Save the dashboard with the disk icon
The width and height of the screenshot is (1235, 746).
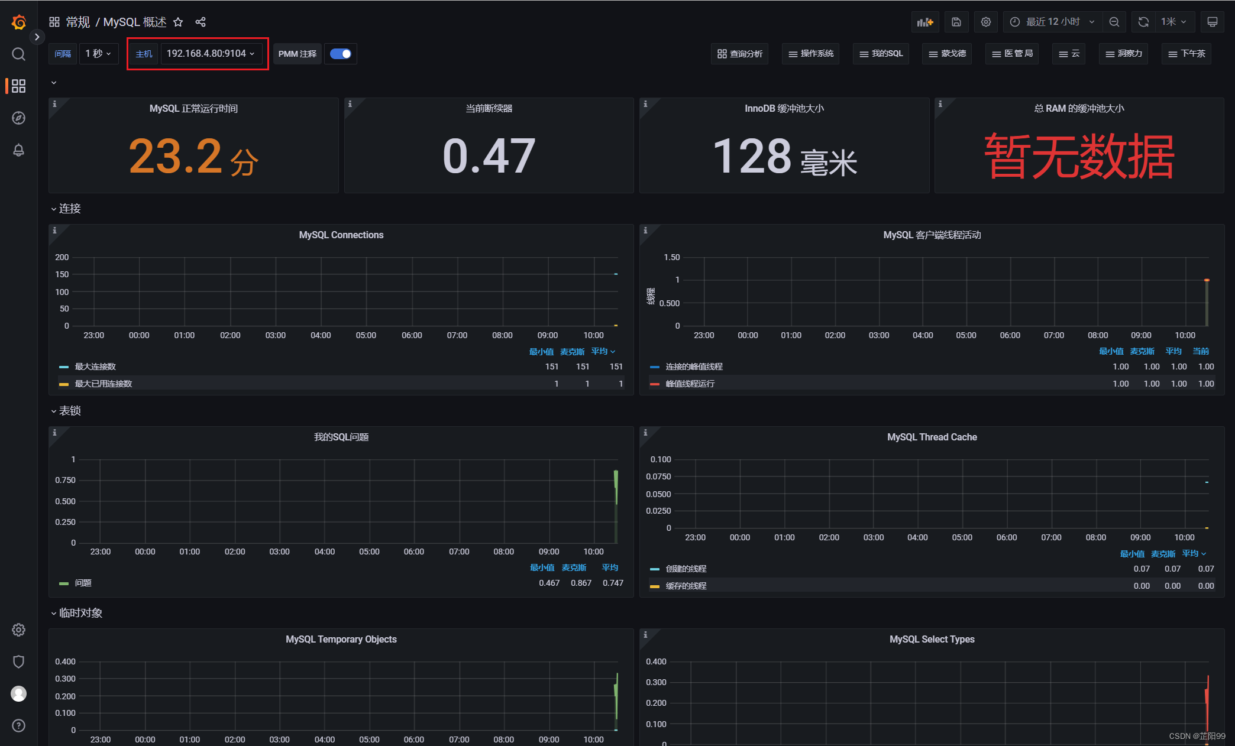tap(956, 22)
